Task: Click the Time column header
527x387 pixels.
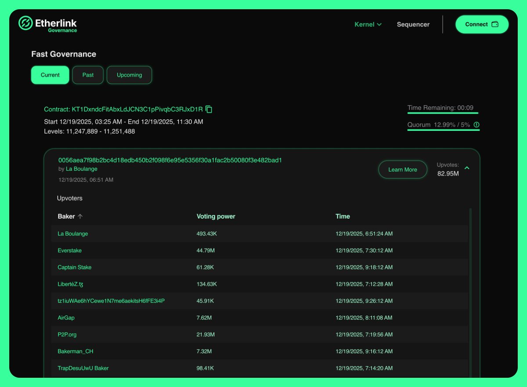Action: [343, 216]
